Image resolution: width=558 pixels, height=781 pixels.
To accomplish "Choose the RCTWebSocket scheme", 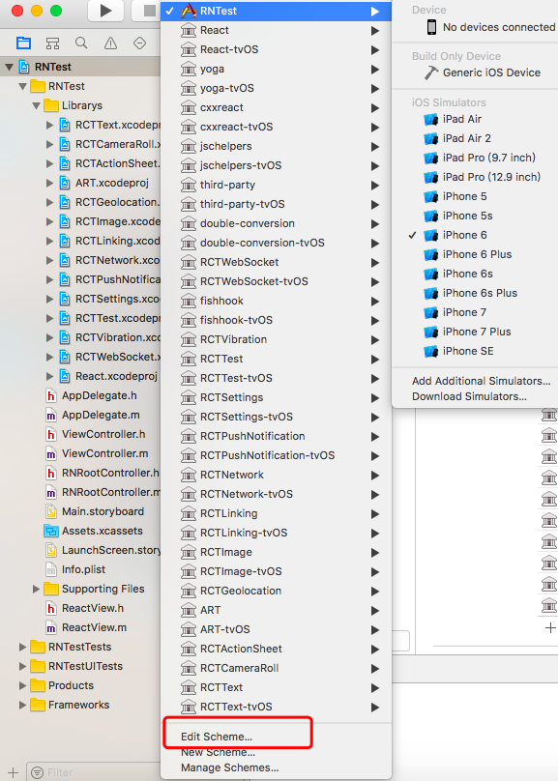I will click(x=276, y=262).
